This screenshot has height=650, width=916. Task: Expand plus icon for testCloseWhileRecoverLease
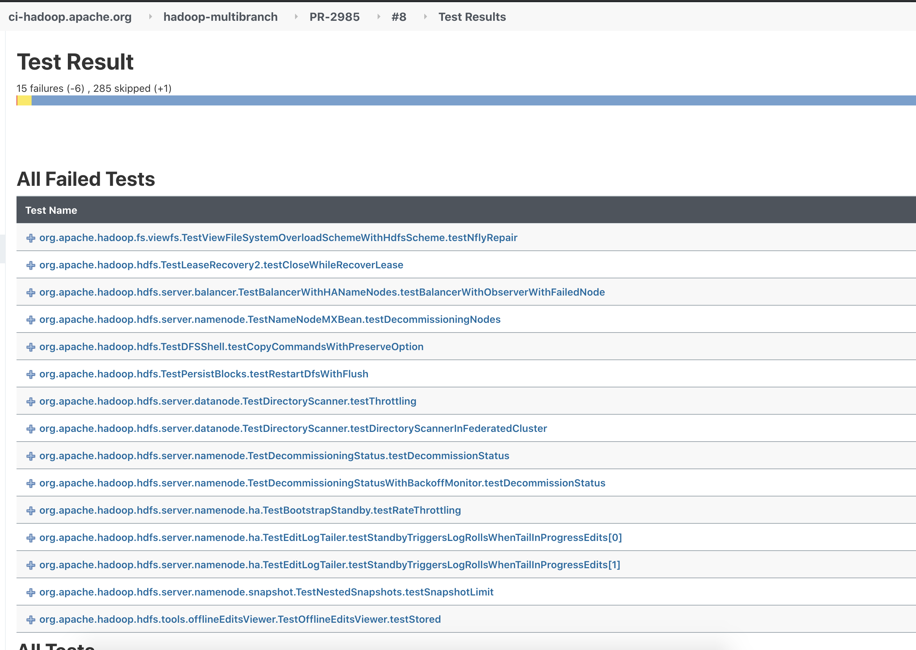pos(31,265)
